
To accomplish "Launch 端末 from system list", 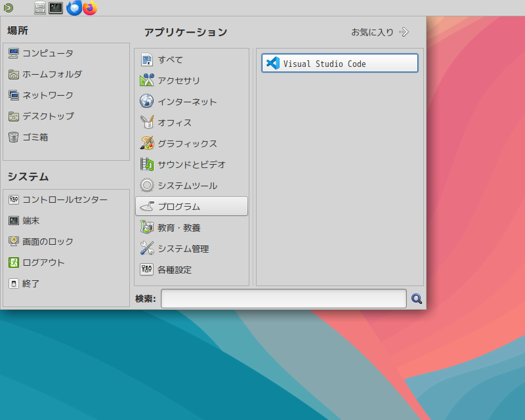I will click(66, 220).
